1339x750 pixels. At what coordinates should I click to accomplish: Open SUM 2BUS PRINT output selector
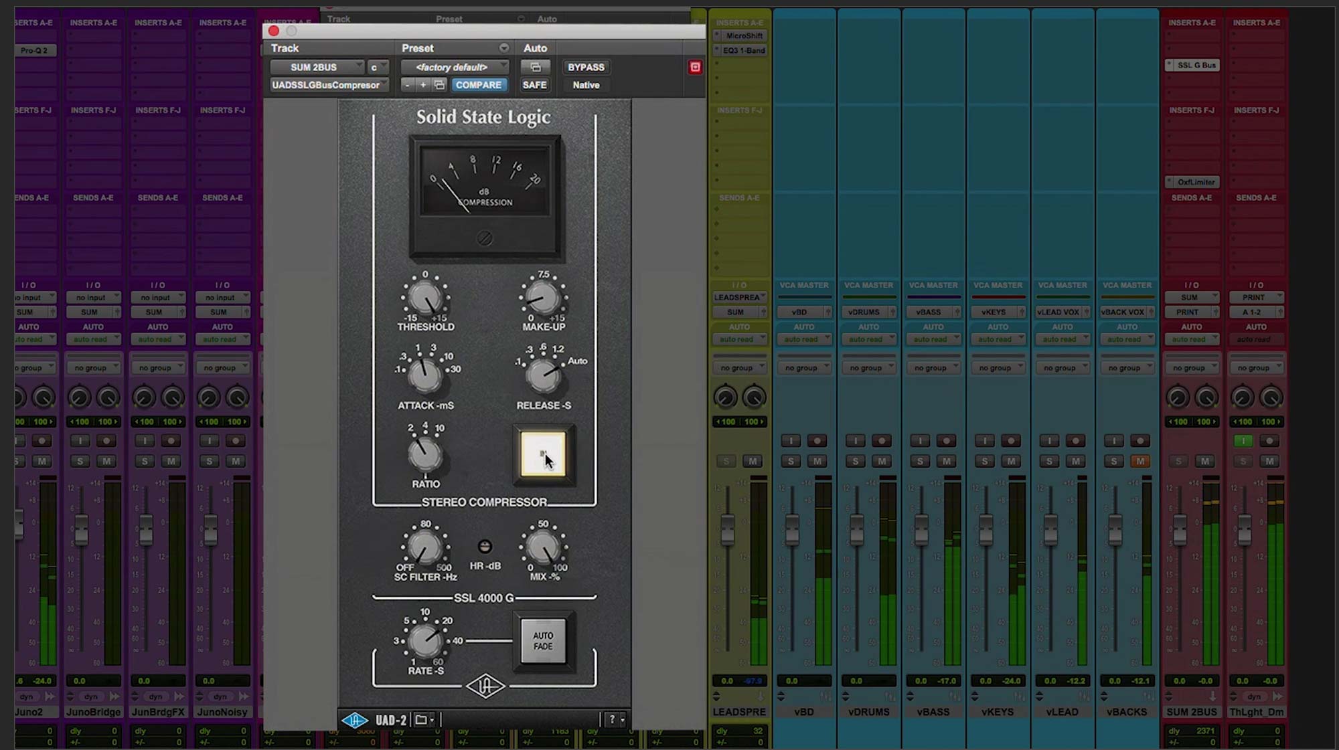point(1192,312)
